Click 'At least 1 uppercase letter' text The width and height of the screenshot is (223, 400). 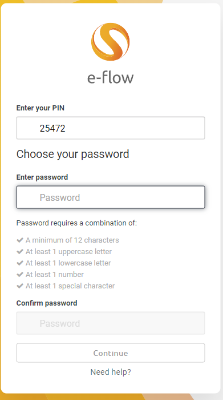click(x=68, y=252)
